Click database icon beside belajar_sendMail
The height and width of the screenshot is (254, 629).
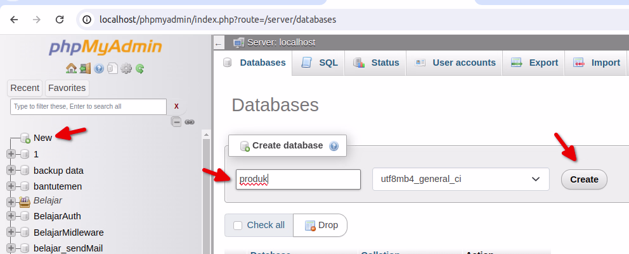(25, 248)
